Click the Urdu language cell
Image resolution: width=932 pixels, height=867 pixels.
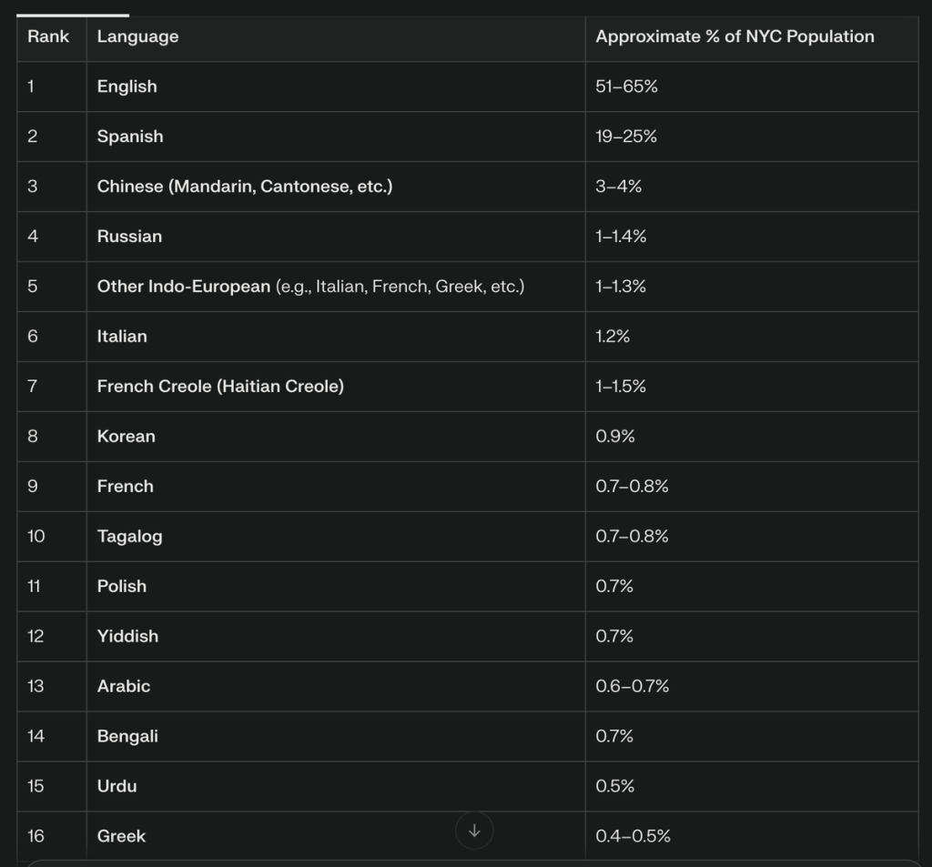(x=116, y=786)
